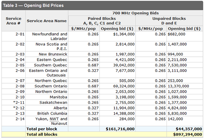Click the 'Service Area Name' column header

point(47,21)
